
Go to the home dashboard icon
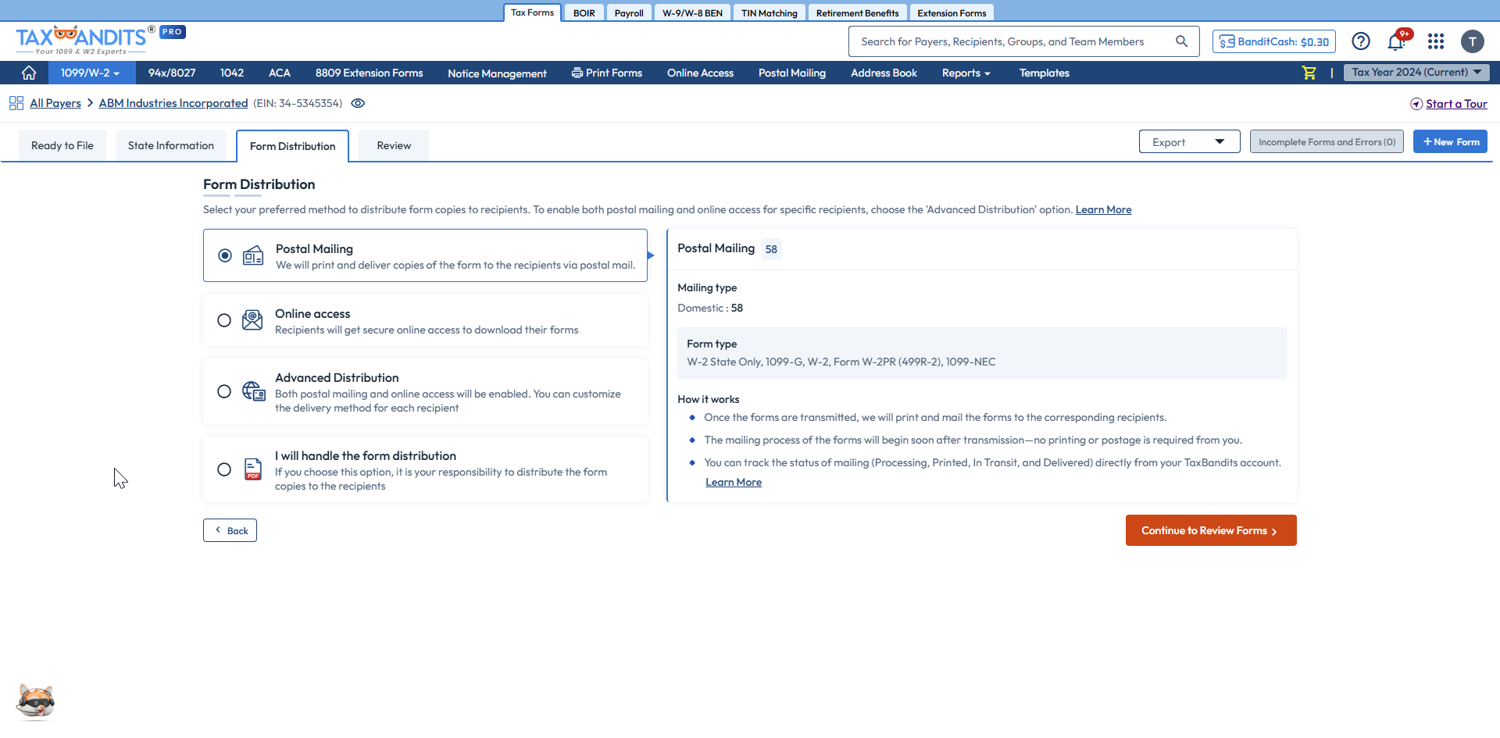(29, 73)
